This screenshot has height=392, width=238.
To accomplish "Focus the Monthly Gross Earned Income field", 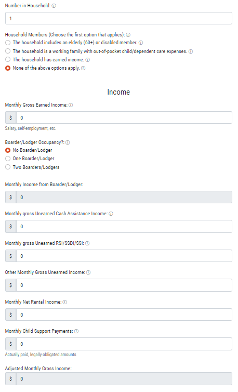I will tap(124, 117).
